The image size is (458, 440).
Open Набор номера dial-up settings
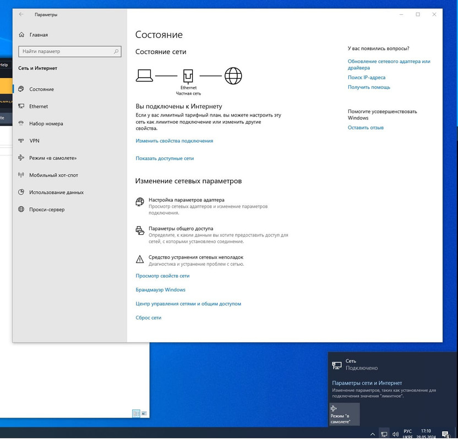click(x=69, y=124)
